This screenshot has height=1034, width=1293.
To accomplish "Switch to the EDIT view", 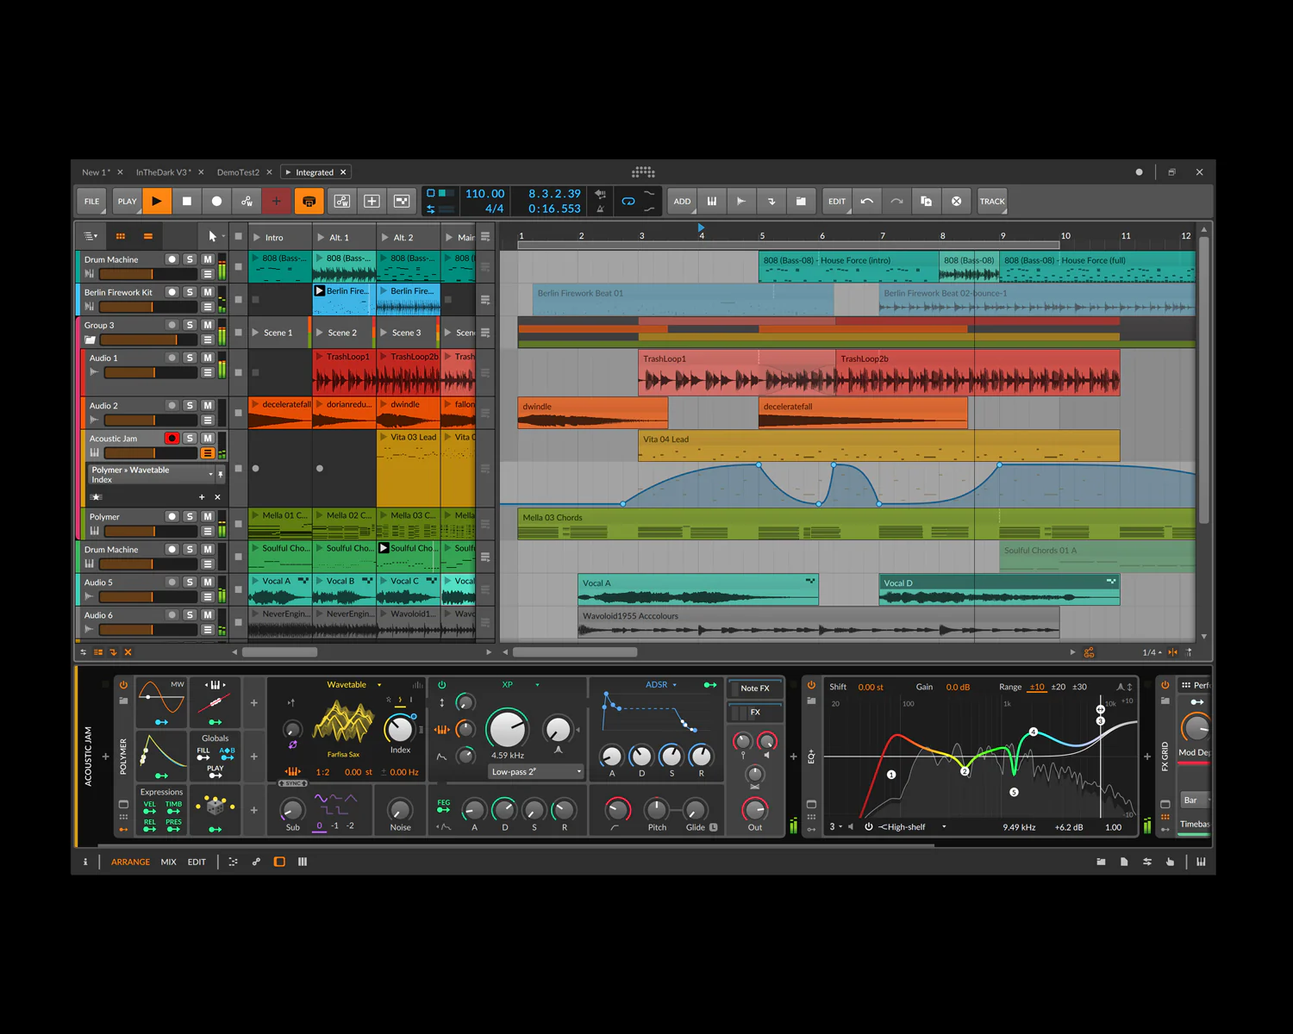I will [197, 862].
